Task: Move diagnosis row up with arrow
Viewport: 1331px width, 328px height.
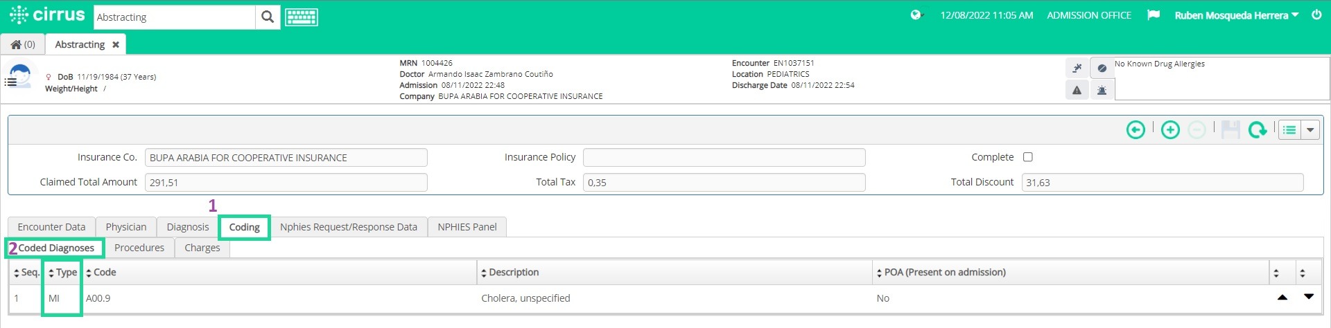Action: [1282, 298]
